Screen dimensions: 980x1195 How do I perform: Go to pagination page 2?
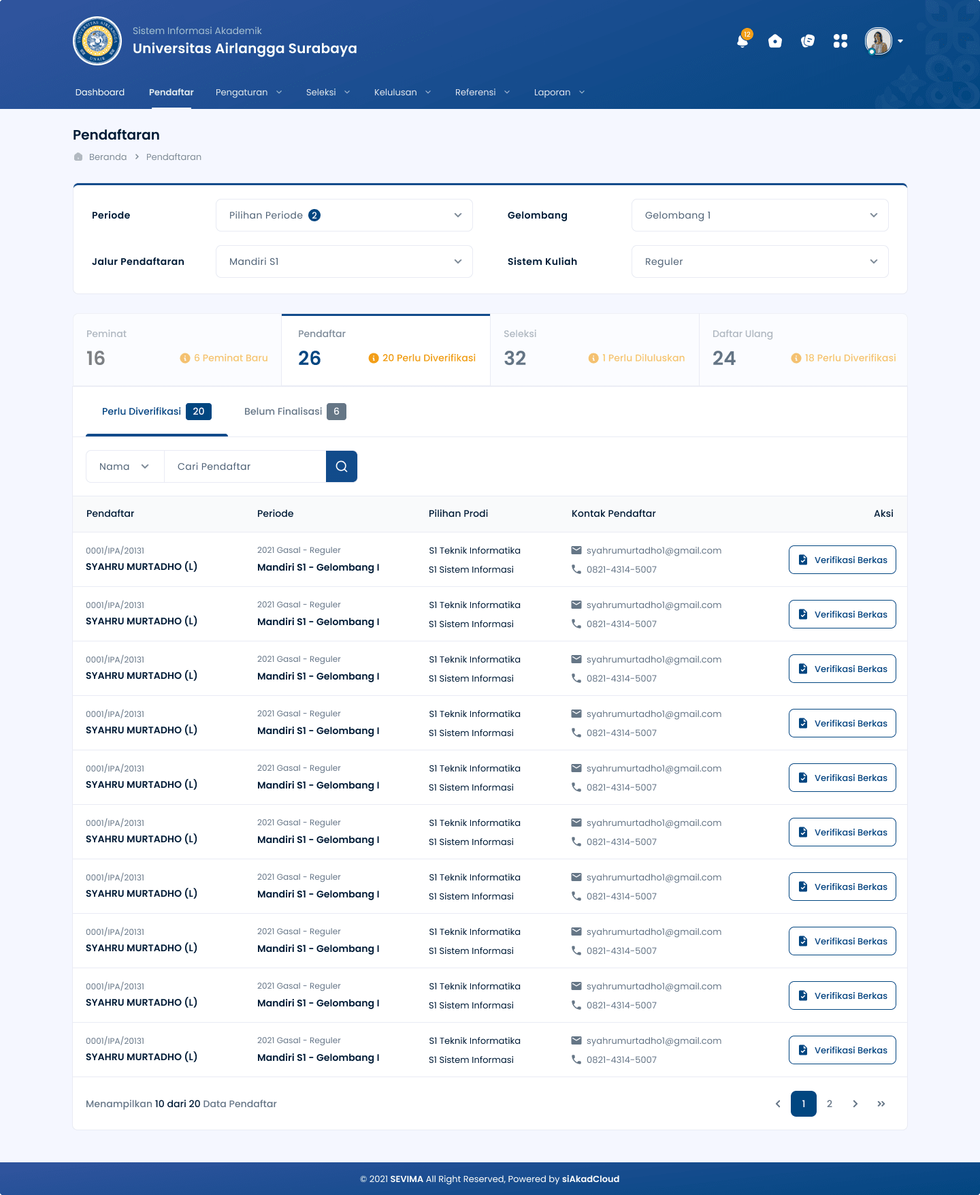click(x=830, y=1104)
